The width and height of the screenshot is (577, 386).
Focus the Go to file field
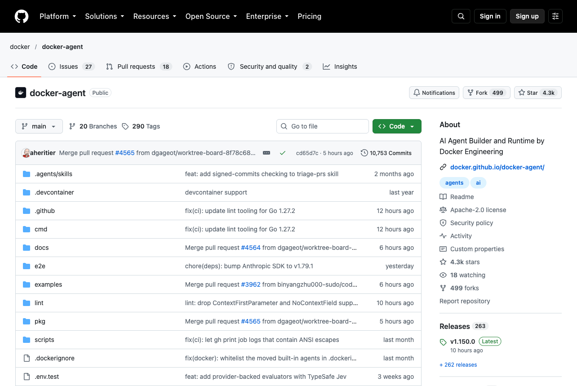click(x=322, y=126)
